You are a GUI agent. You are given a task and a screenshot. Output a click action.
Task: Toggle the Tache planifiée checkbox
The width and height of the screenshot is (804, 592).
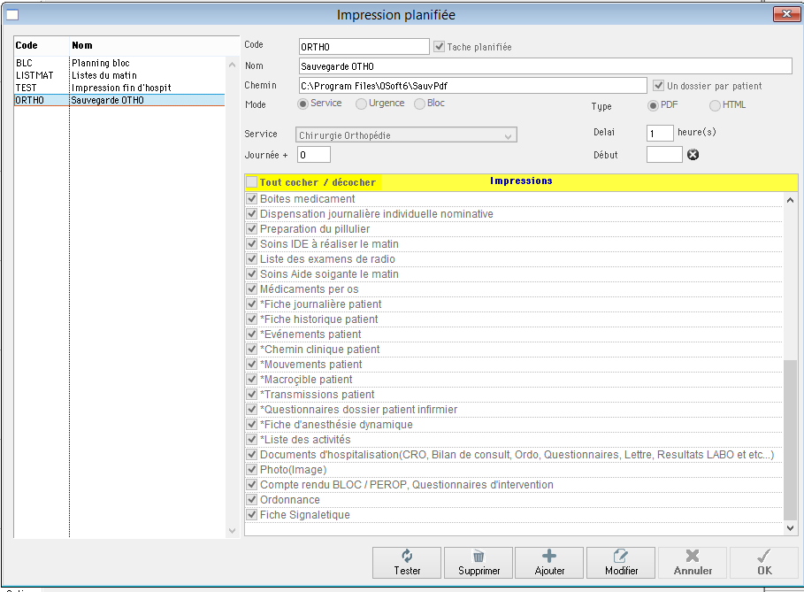click(x=439, y=47)
